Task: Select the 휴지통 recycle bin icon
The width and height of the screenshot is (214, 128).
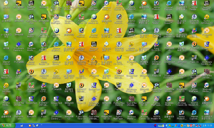Action: pos(6,46)
